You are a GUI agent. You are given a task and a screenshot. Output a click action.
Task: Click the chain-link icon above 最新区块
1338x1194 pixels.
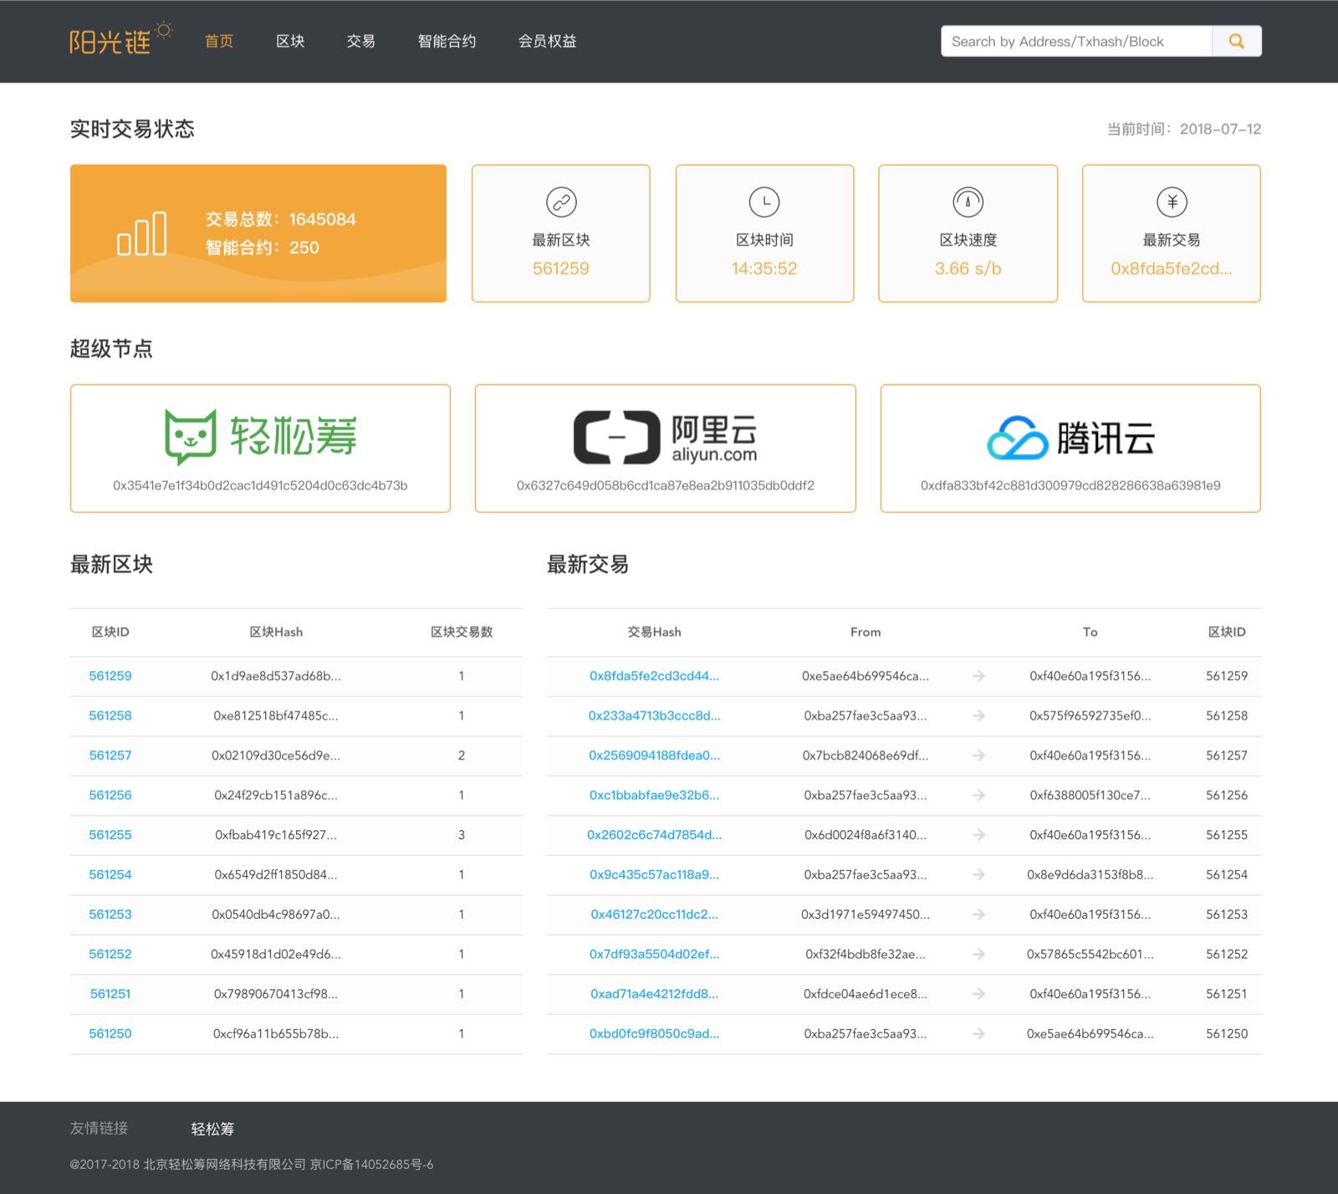[560, 202]
